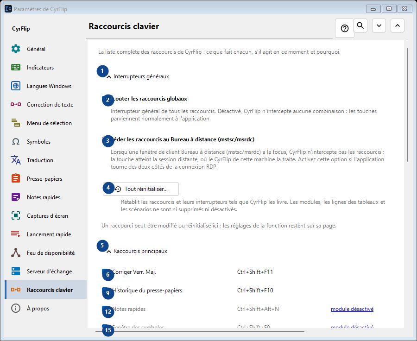Click the intro text 'La liste complète des raccourcis'
This screenshot has height=341, width=417.
220,52
